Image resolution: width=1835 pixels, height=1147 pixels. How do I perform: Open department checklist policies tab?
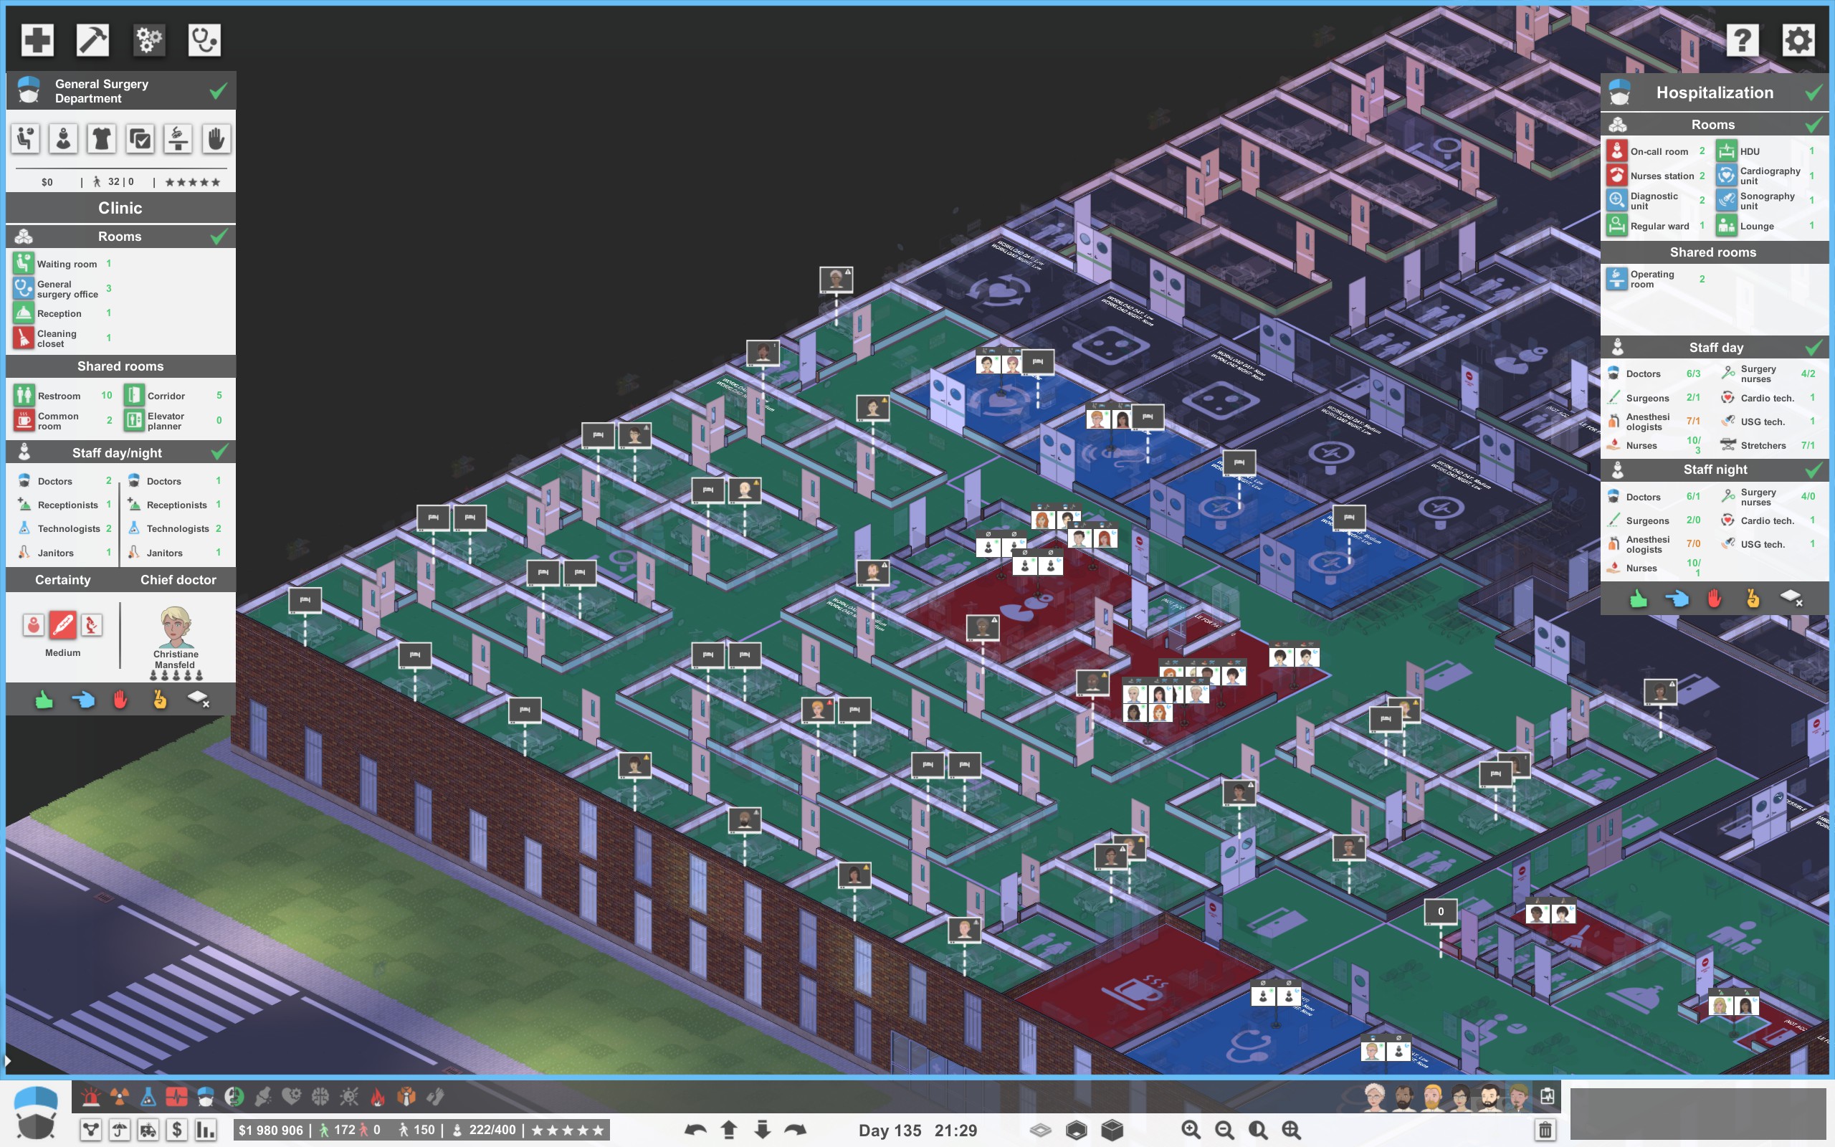click(x=140, y=139)
